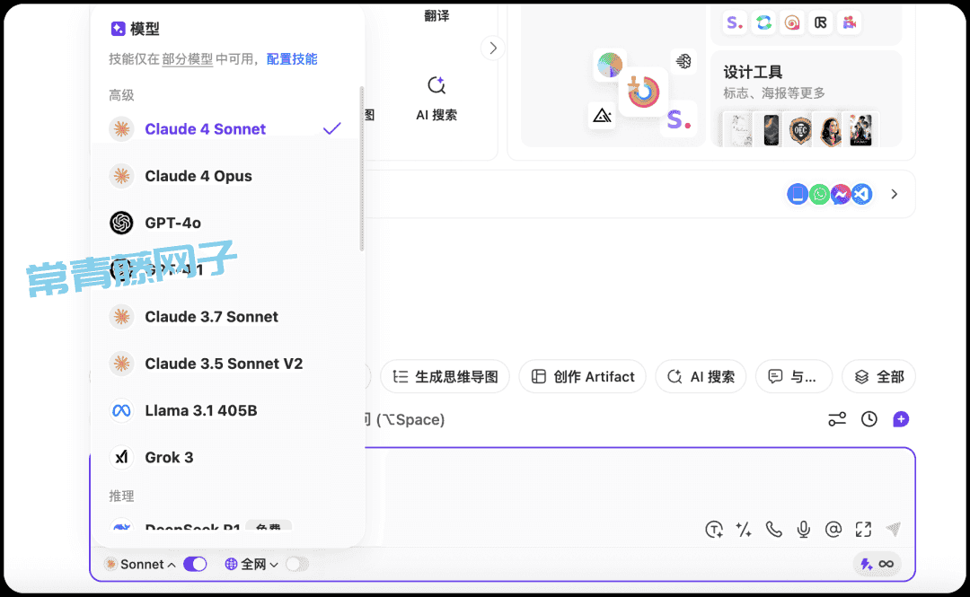Click the pie chart icon
The image size is (970, 597).
click(x=610, y=65)
